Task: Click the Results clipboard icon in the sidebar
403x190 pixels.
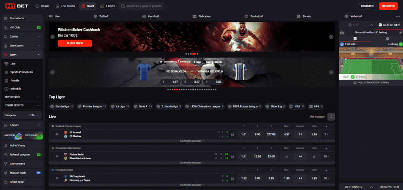Action: 6,80
